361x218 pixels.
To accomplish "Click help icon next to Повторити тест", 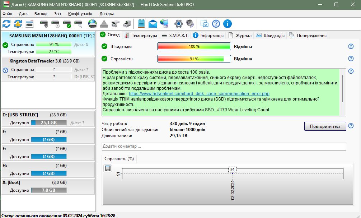I will (351, 126).
